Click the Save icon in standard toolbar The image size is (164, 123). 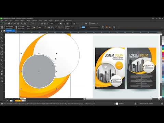[9, 24]
